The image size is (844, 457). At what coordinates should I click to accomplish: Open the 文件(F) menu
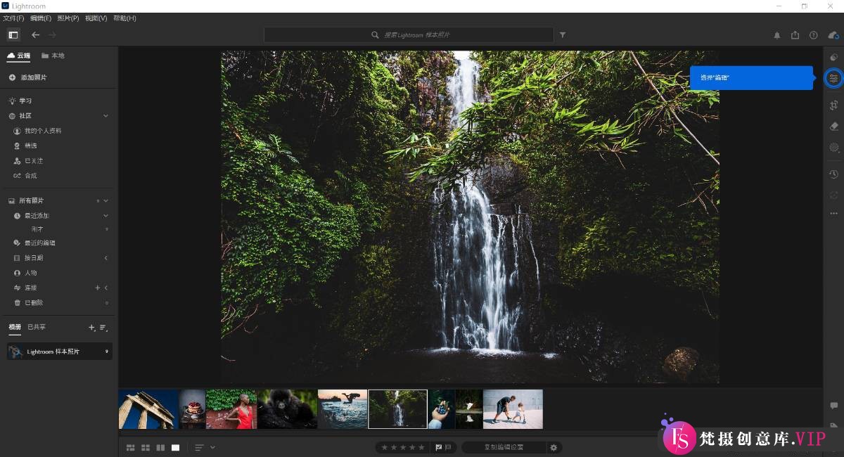tap(13, 18)
